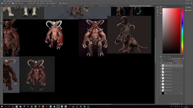193x108 pixels.
Task: Switch to the Образцы (Swatches) tab
Action: click(165, 7)
